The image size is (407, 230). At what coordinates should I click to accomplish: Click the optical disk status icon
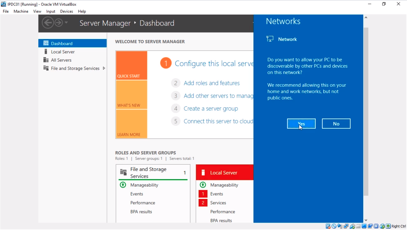click(x=334, y=226)
